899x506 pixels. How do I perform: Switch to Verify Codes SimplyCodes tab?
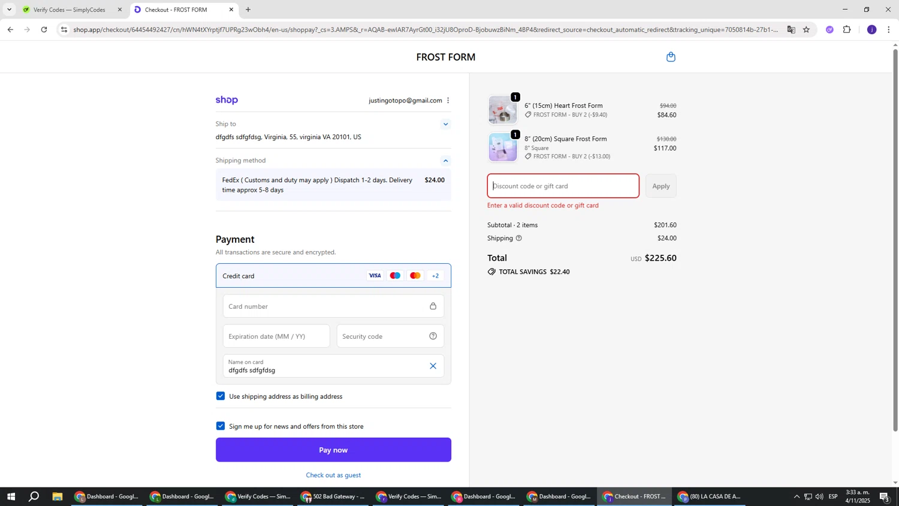click(71, 10)
